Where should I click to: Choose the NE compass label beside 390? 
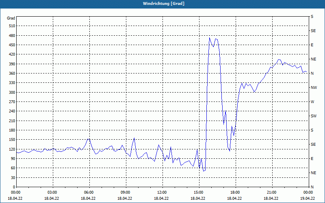click(313, 59)
